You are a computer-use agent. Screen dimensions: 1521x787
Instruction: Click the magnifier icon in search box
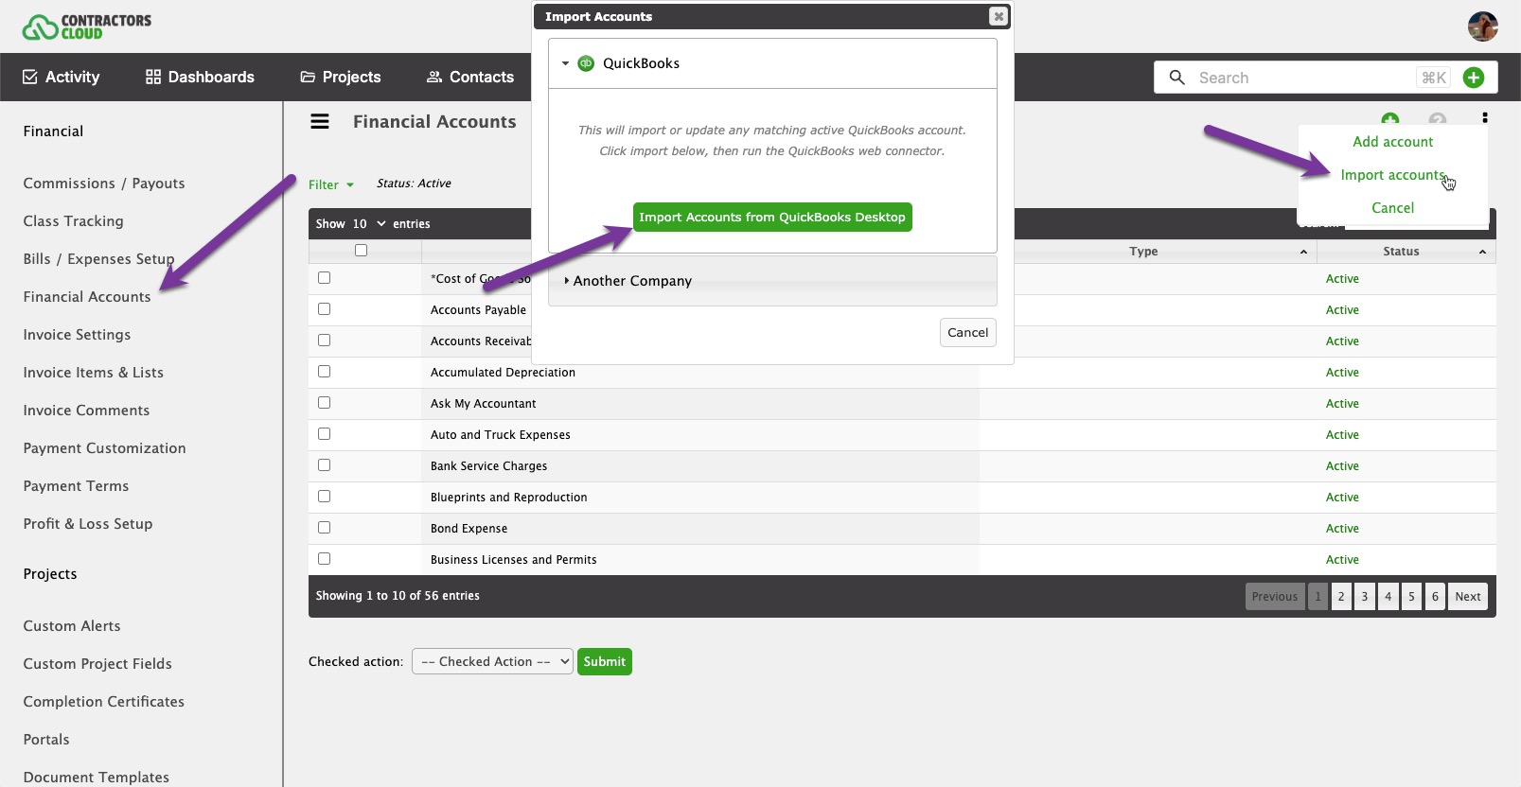(1176, 78)
